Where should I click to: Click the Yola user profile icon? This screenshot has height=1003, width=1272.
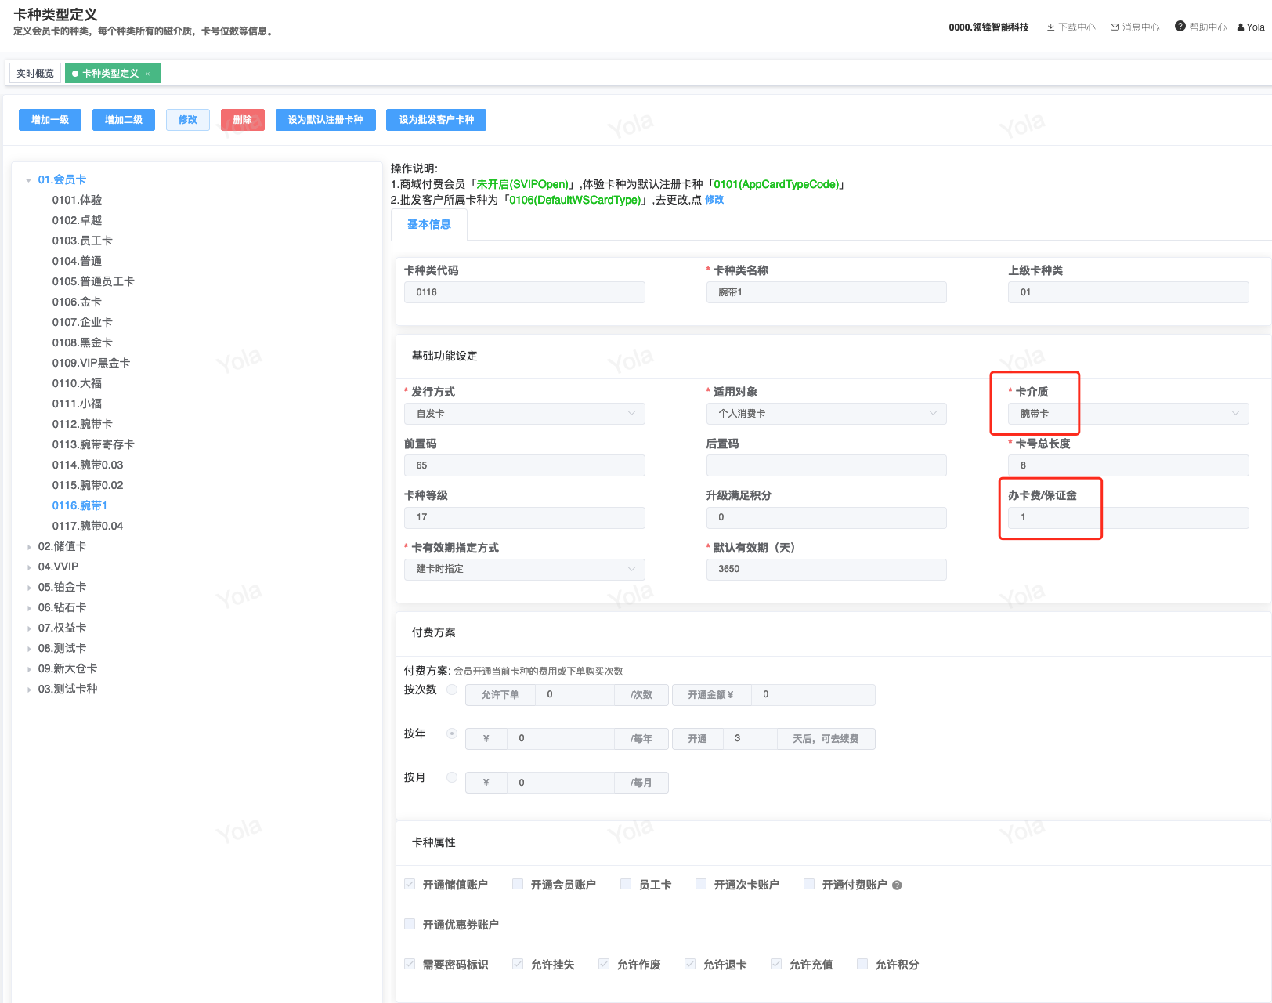click(x=1241, y=27)
